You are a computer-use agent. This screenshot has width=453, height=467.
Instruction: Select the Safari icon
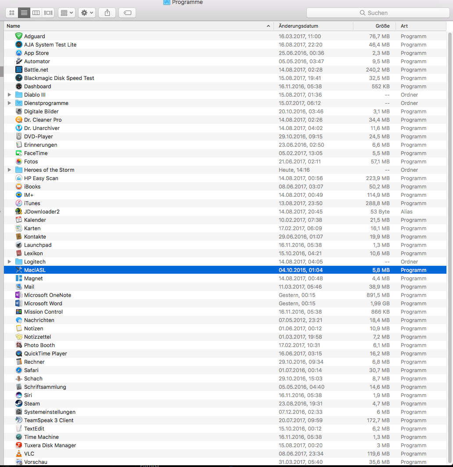[x=19, y=369]
